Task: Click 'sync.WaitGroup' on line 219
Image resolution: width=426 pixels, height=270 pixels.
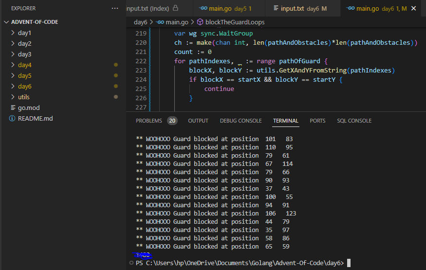Action: click(x=226, y=34)
